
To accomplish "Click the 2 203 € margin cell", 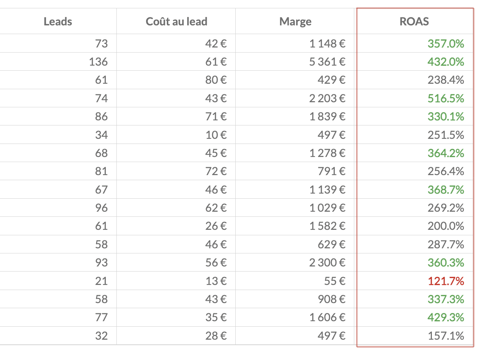I will pyautogui.click(x=327, y=98).
